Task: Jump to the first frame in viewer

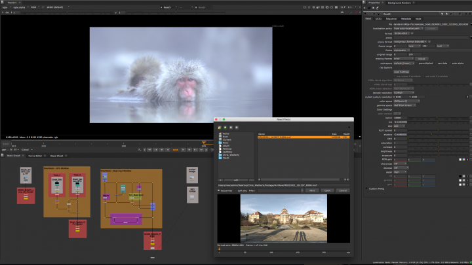Action: 149,150
